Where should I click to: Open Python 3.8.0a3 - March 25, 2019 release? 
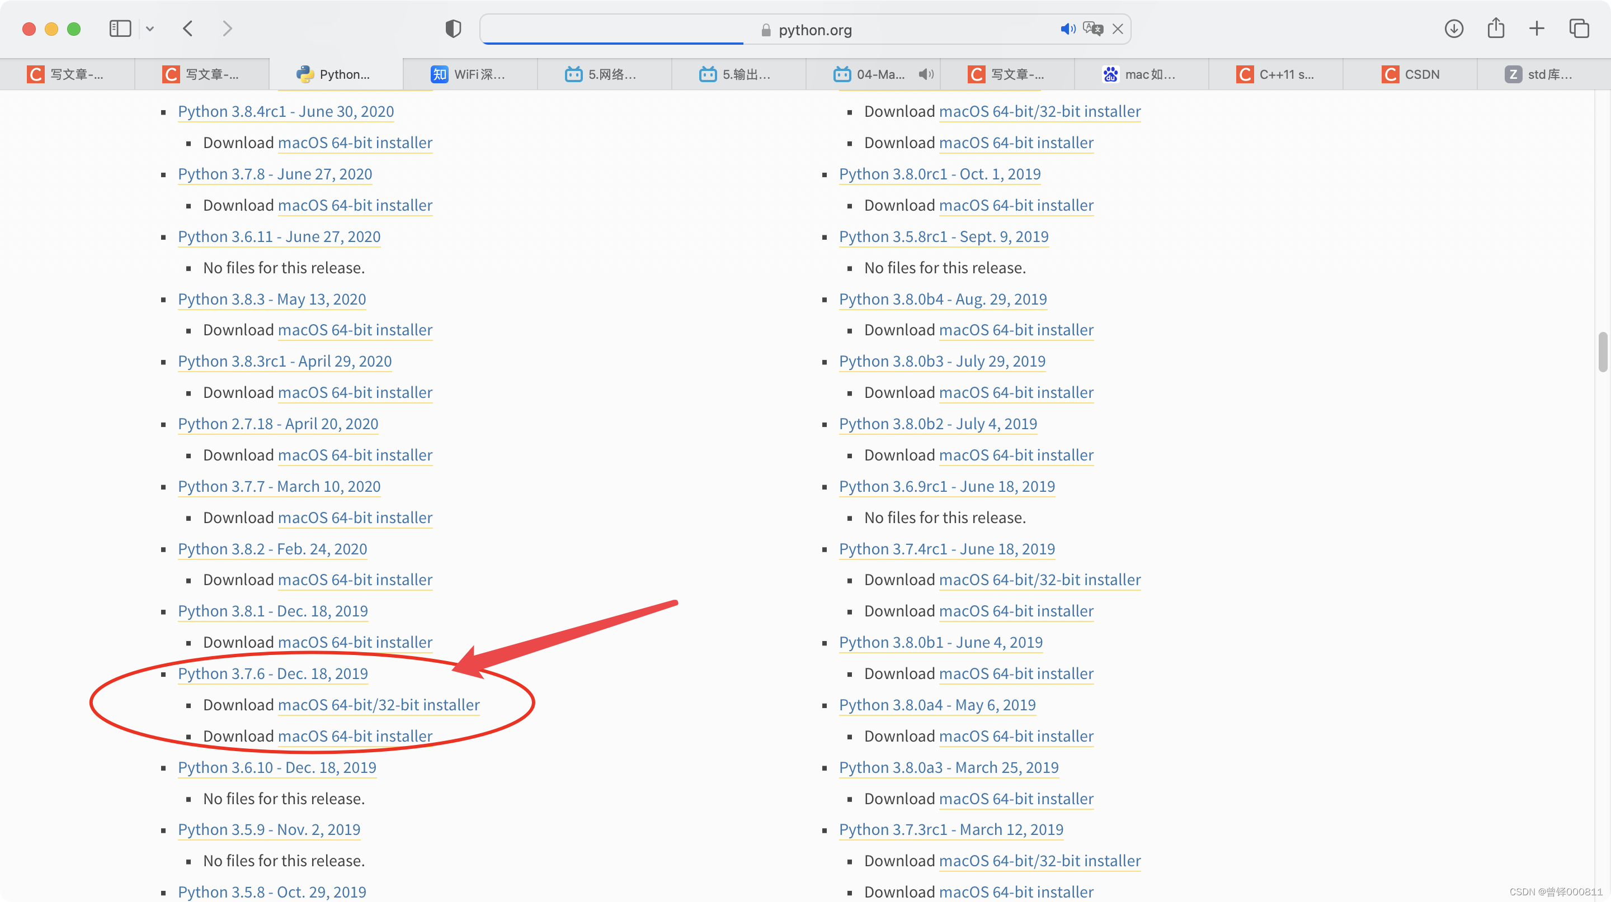click(949, 767)
